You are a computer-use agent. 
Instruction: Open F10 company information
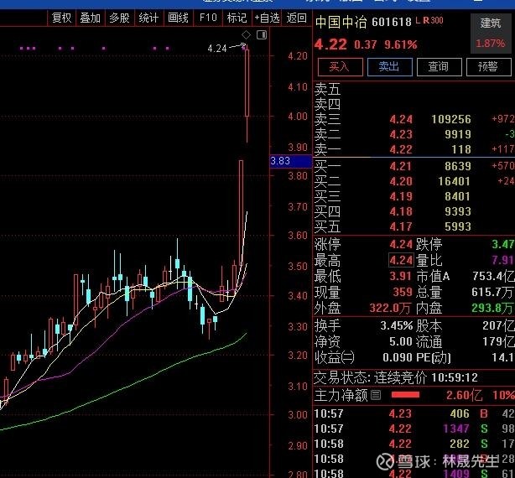pos(208,18)
